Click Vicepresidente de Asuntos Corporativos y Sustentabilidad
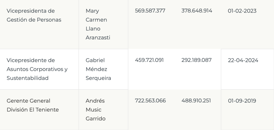The image size is (274, 130). [x=37, y=69]
